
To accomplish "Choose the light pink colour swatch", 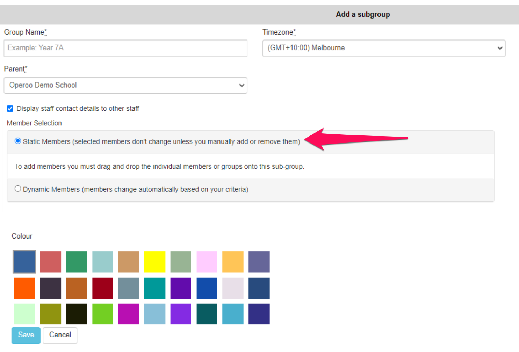I will [x=207, y=262].
